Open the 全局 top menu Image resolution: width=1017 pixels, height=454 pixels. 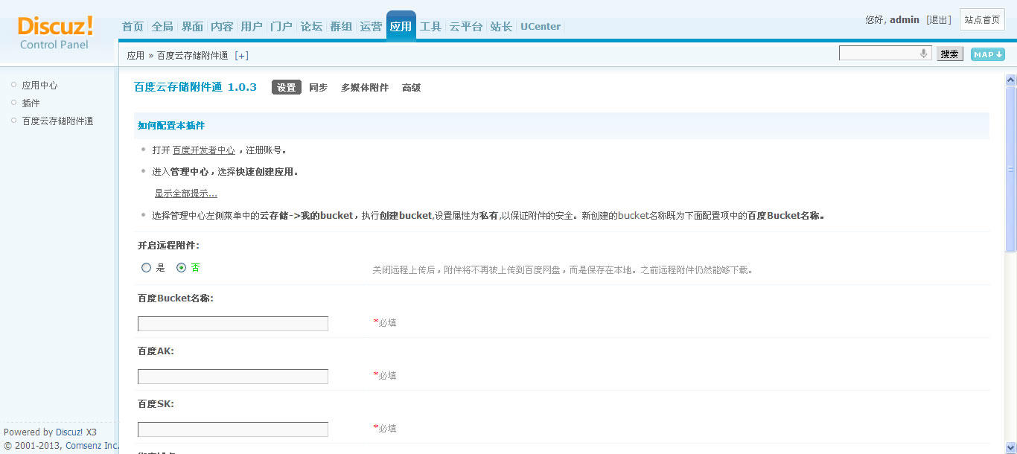coord(162,27)
